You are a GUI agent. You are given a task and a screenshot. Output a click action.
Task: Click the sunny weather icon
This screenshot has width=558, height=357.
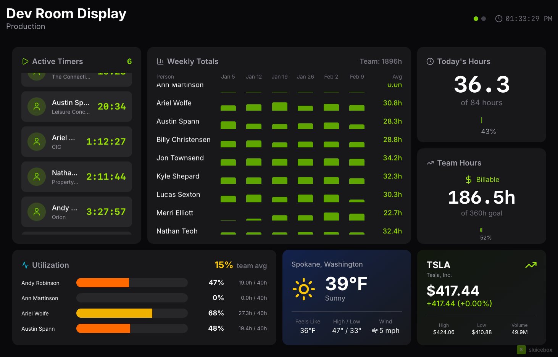pyautogui.click(x=304, y=289)
